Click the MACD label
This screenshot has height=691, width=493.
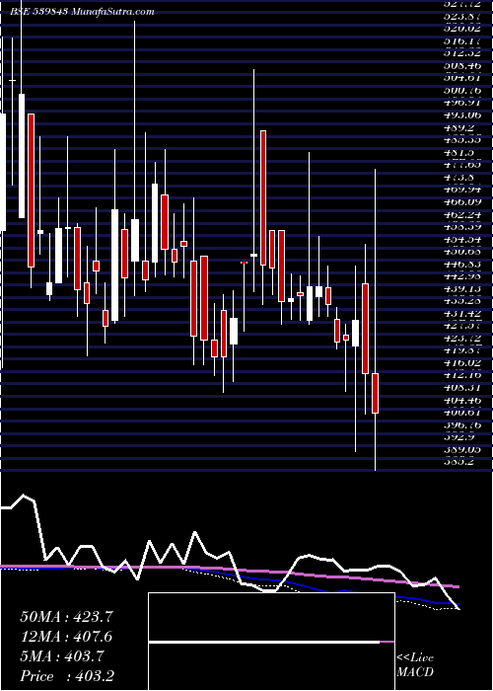pos(415,672)
